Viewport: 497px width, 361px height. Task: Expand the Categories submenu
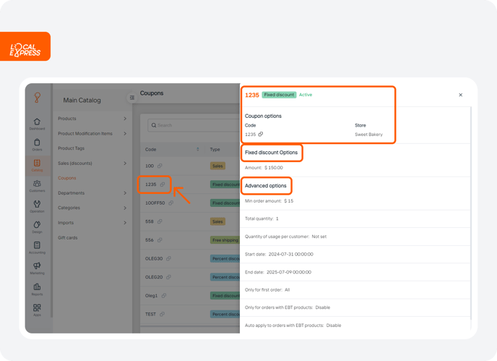pyautogui.click(x=125, y=208)
